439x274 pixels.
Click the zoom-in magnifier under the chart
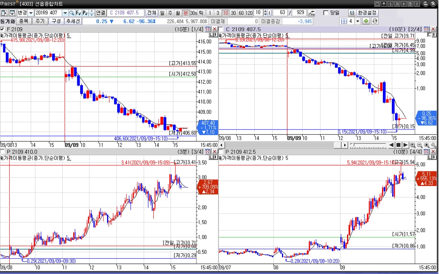[413, 145]
